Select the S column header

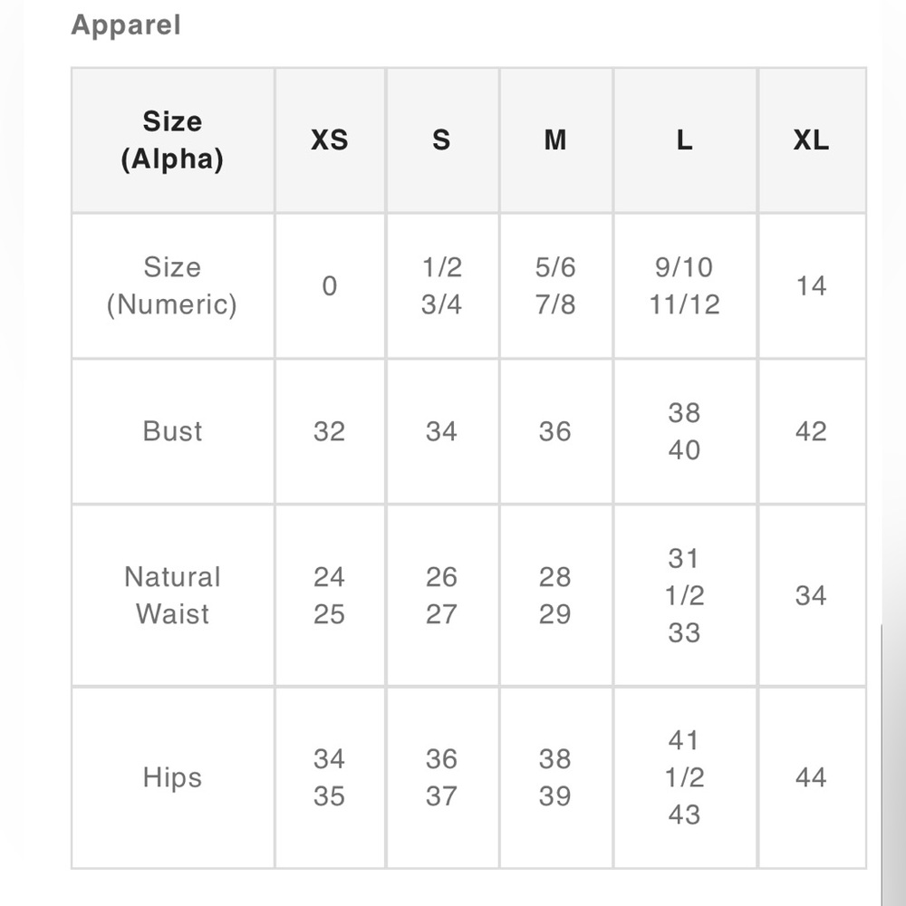coord(441,140)
